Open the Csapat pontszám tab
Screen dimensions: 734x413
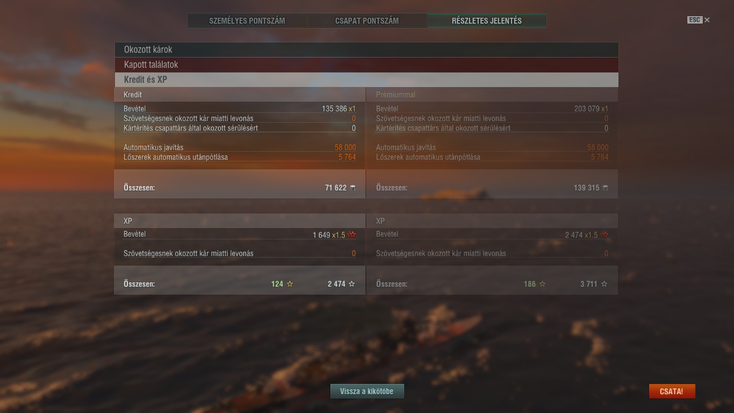(367, 21)
